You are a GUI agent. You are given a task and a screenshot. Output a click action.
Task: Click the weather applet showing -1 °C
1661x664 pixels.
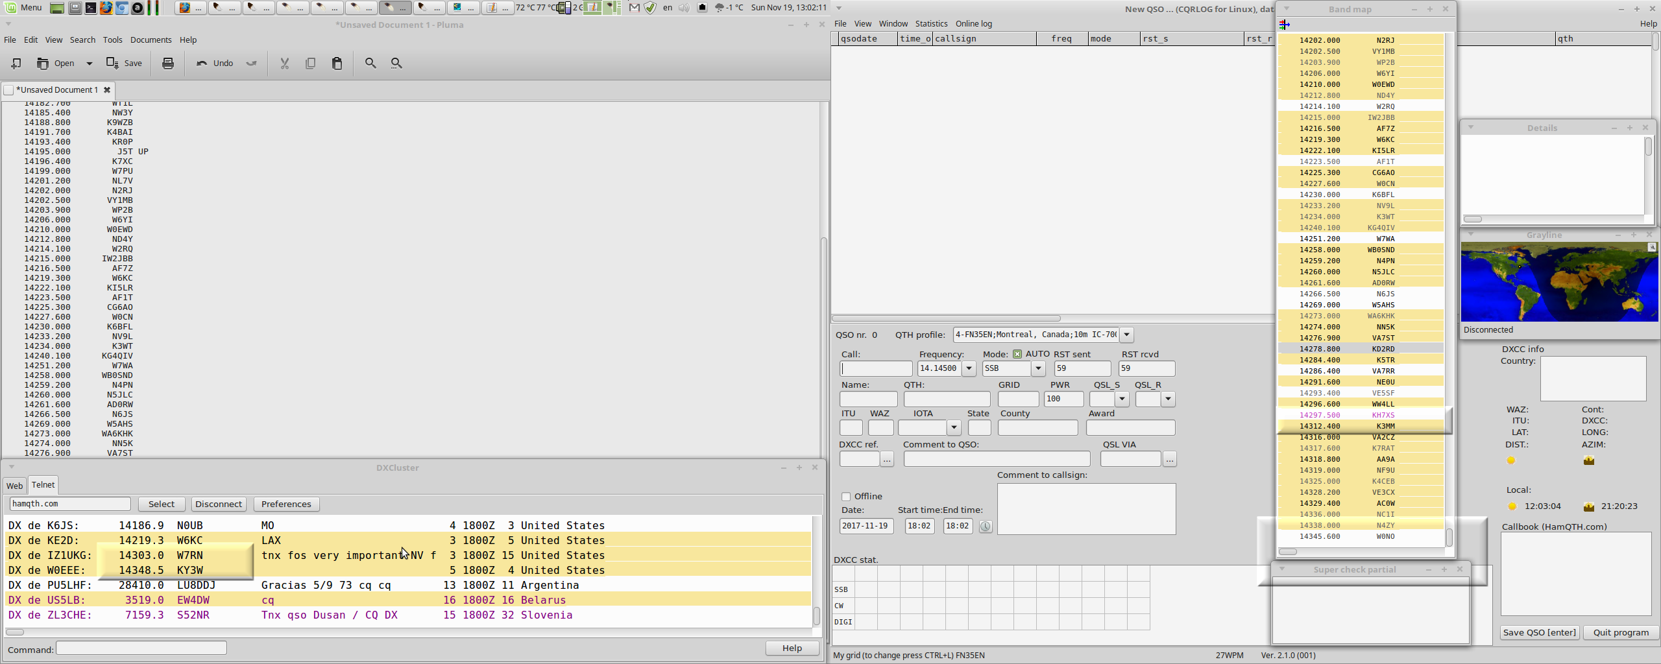tap(729, 8)
